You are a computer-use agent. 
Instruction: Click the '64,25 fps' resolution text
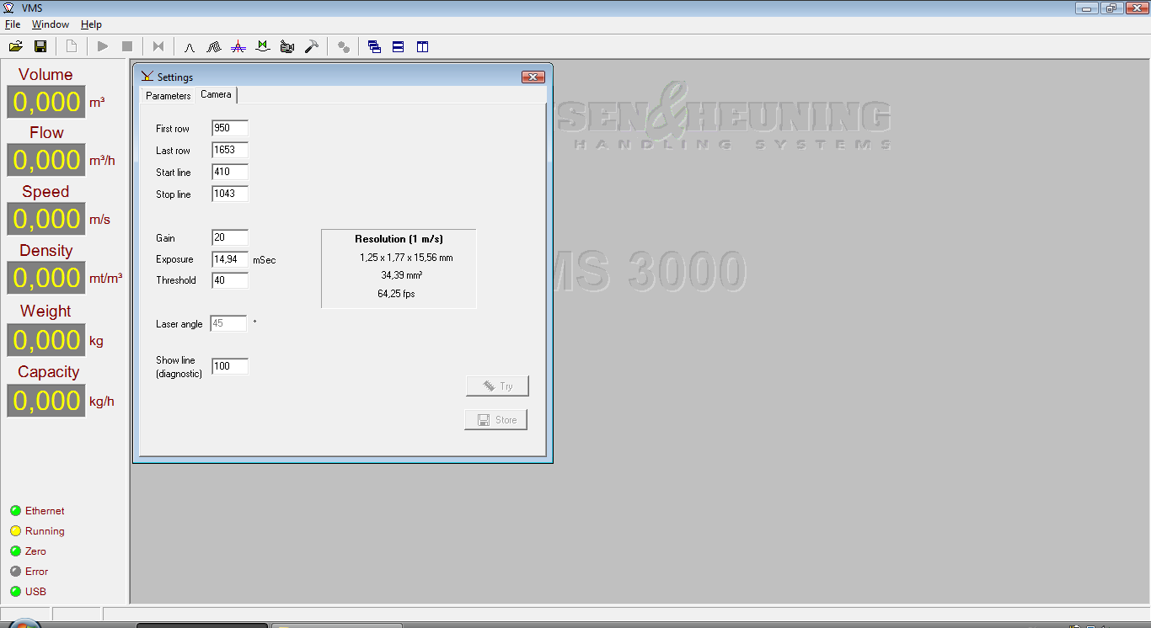[x=396, y=294]
